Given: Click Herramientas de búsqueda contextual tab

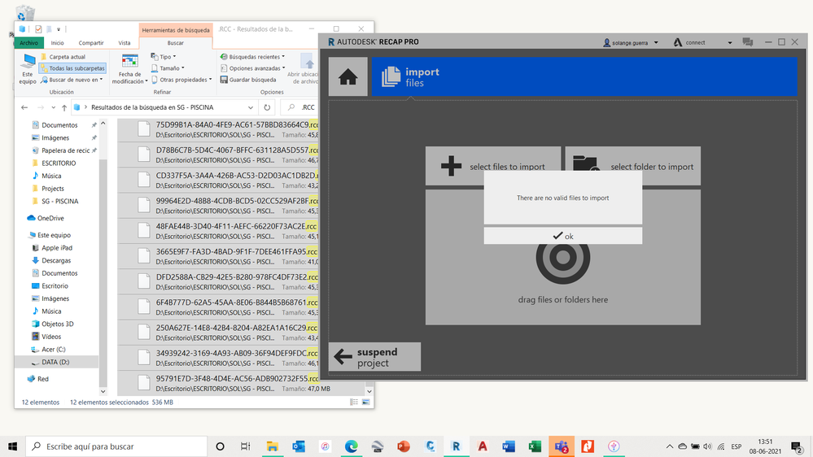Looking at the screenshot, I should 176,30.
